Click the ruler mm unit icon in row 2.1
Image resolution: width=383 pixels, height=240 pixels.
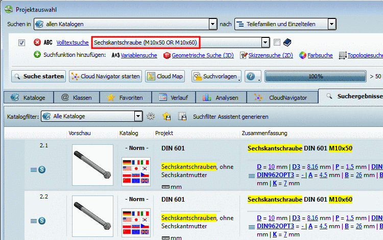click(165, 187)
